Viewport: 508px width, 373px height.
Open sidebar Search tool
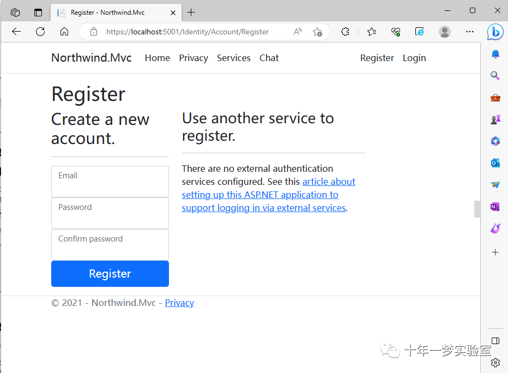click(495, 75)
